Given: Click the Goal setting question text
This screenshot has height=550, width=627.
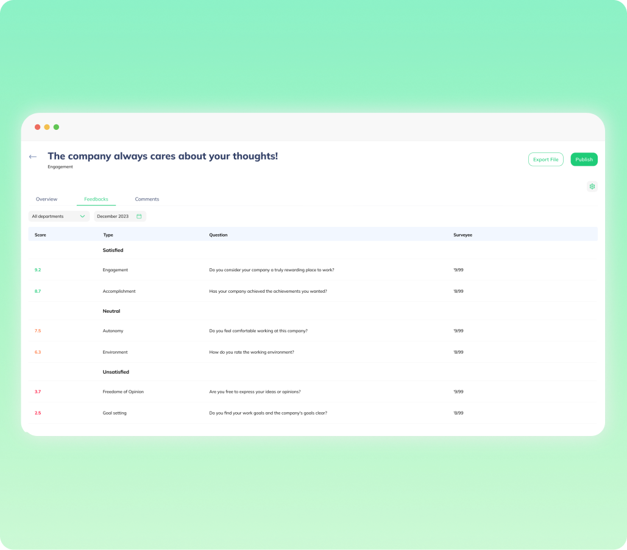Looking at the screenshot, I should pyautogui.click(x=267, y=413).
